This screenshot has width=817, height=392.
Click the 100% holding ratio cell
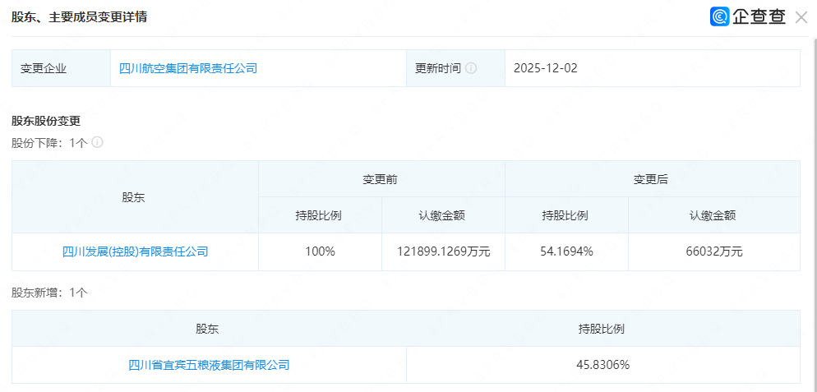pyautogui.click(x=320, y=251)
